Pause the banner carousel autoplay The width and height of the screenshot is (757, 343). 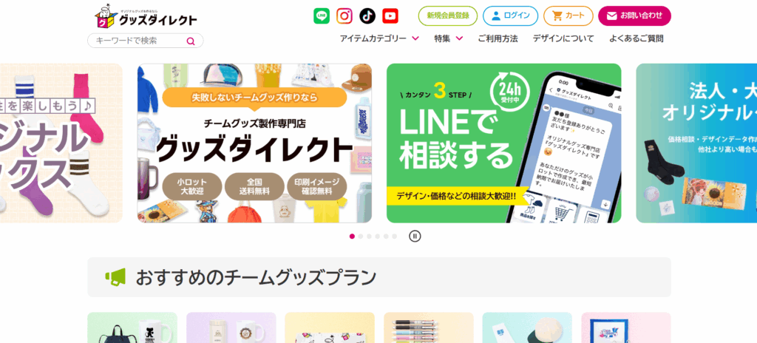pos(415,237)
